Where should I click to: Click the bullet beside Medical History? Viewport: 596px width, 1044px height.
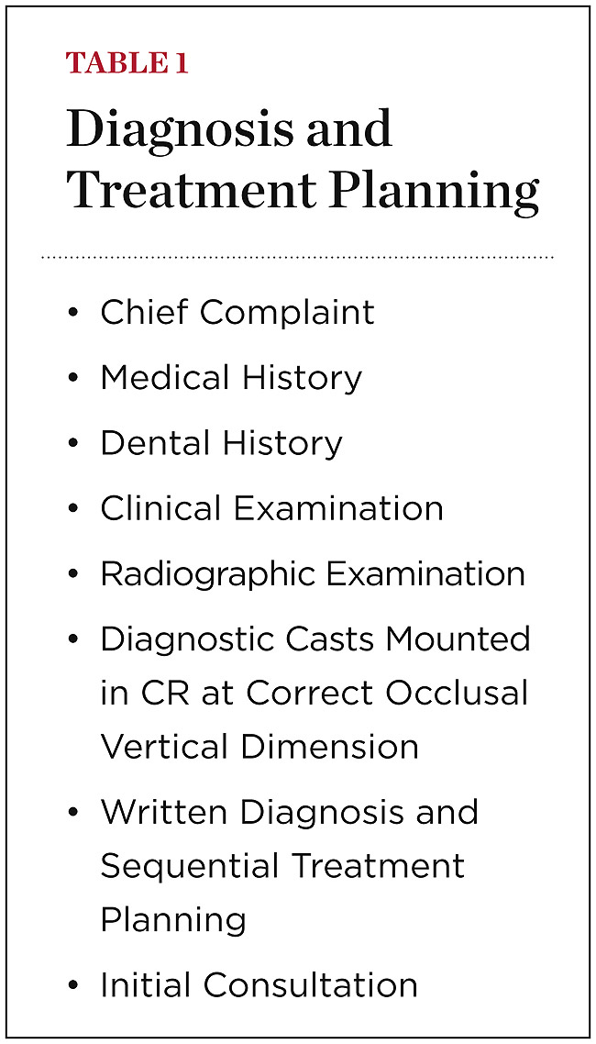[x=73, y=379]
